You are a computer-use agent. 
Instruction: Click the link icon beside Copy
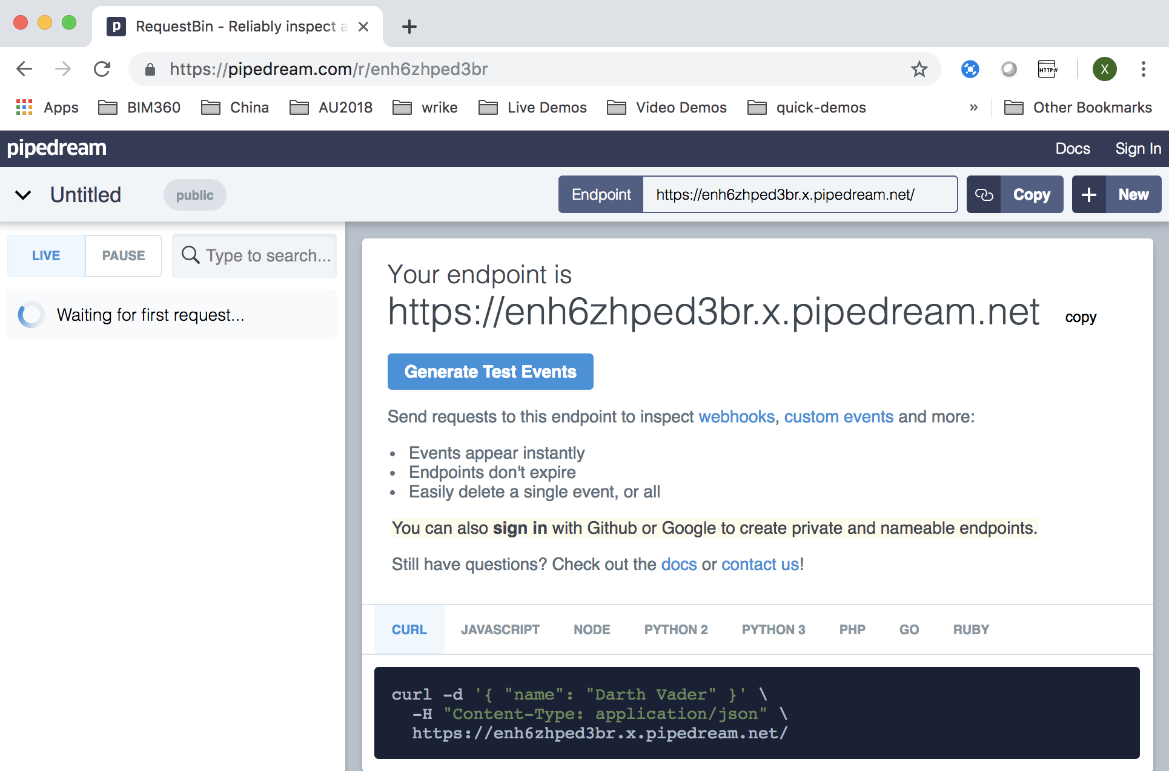click(984, 194)
